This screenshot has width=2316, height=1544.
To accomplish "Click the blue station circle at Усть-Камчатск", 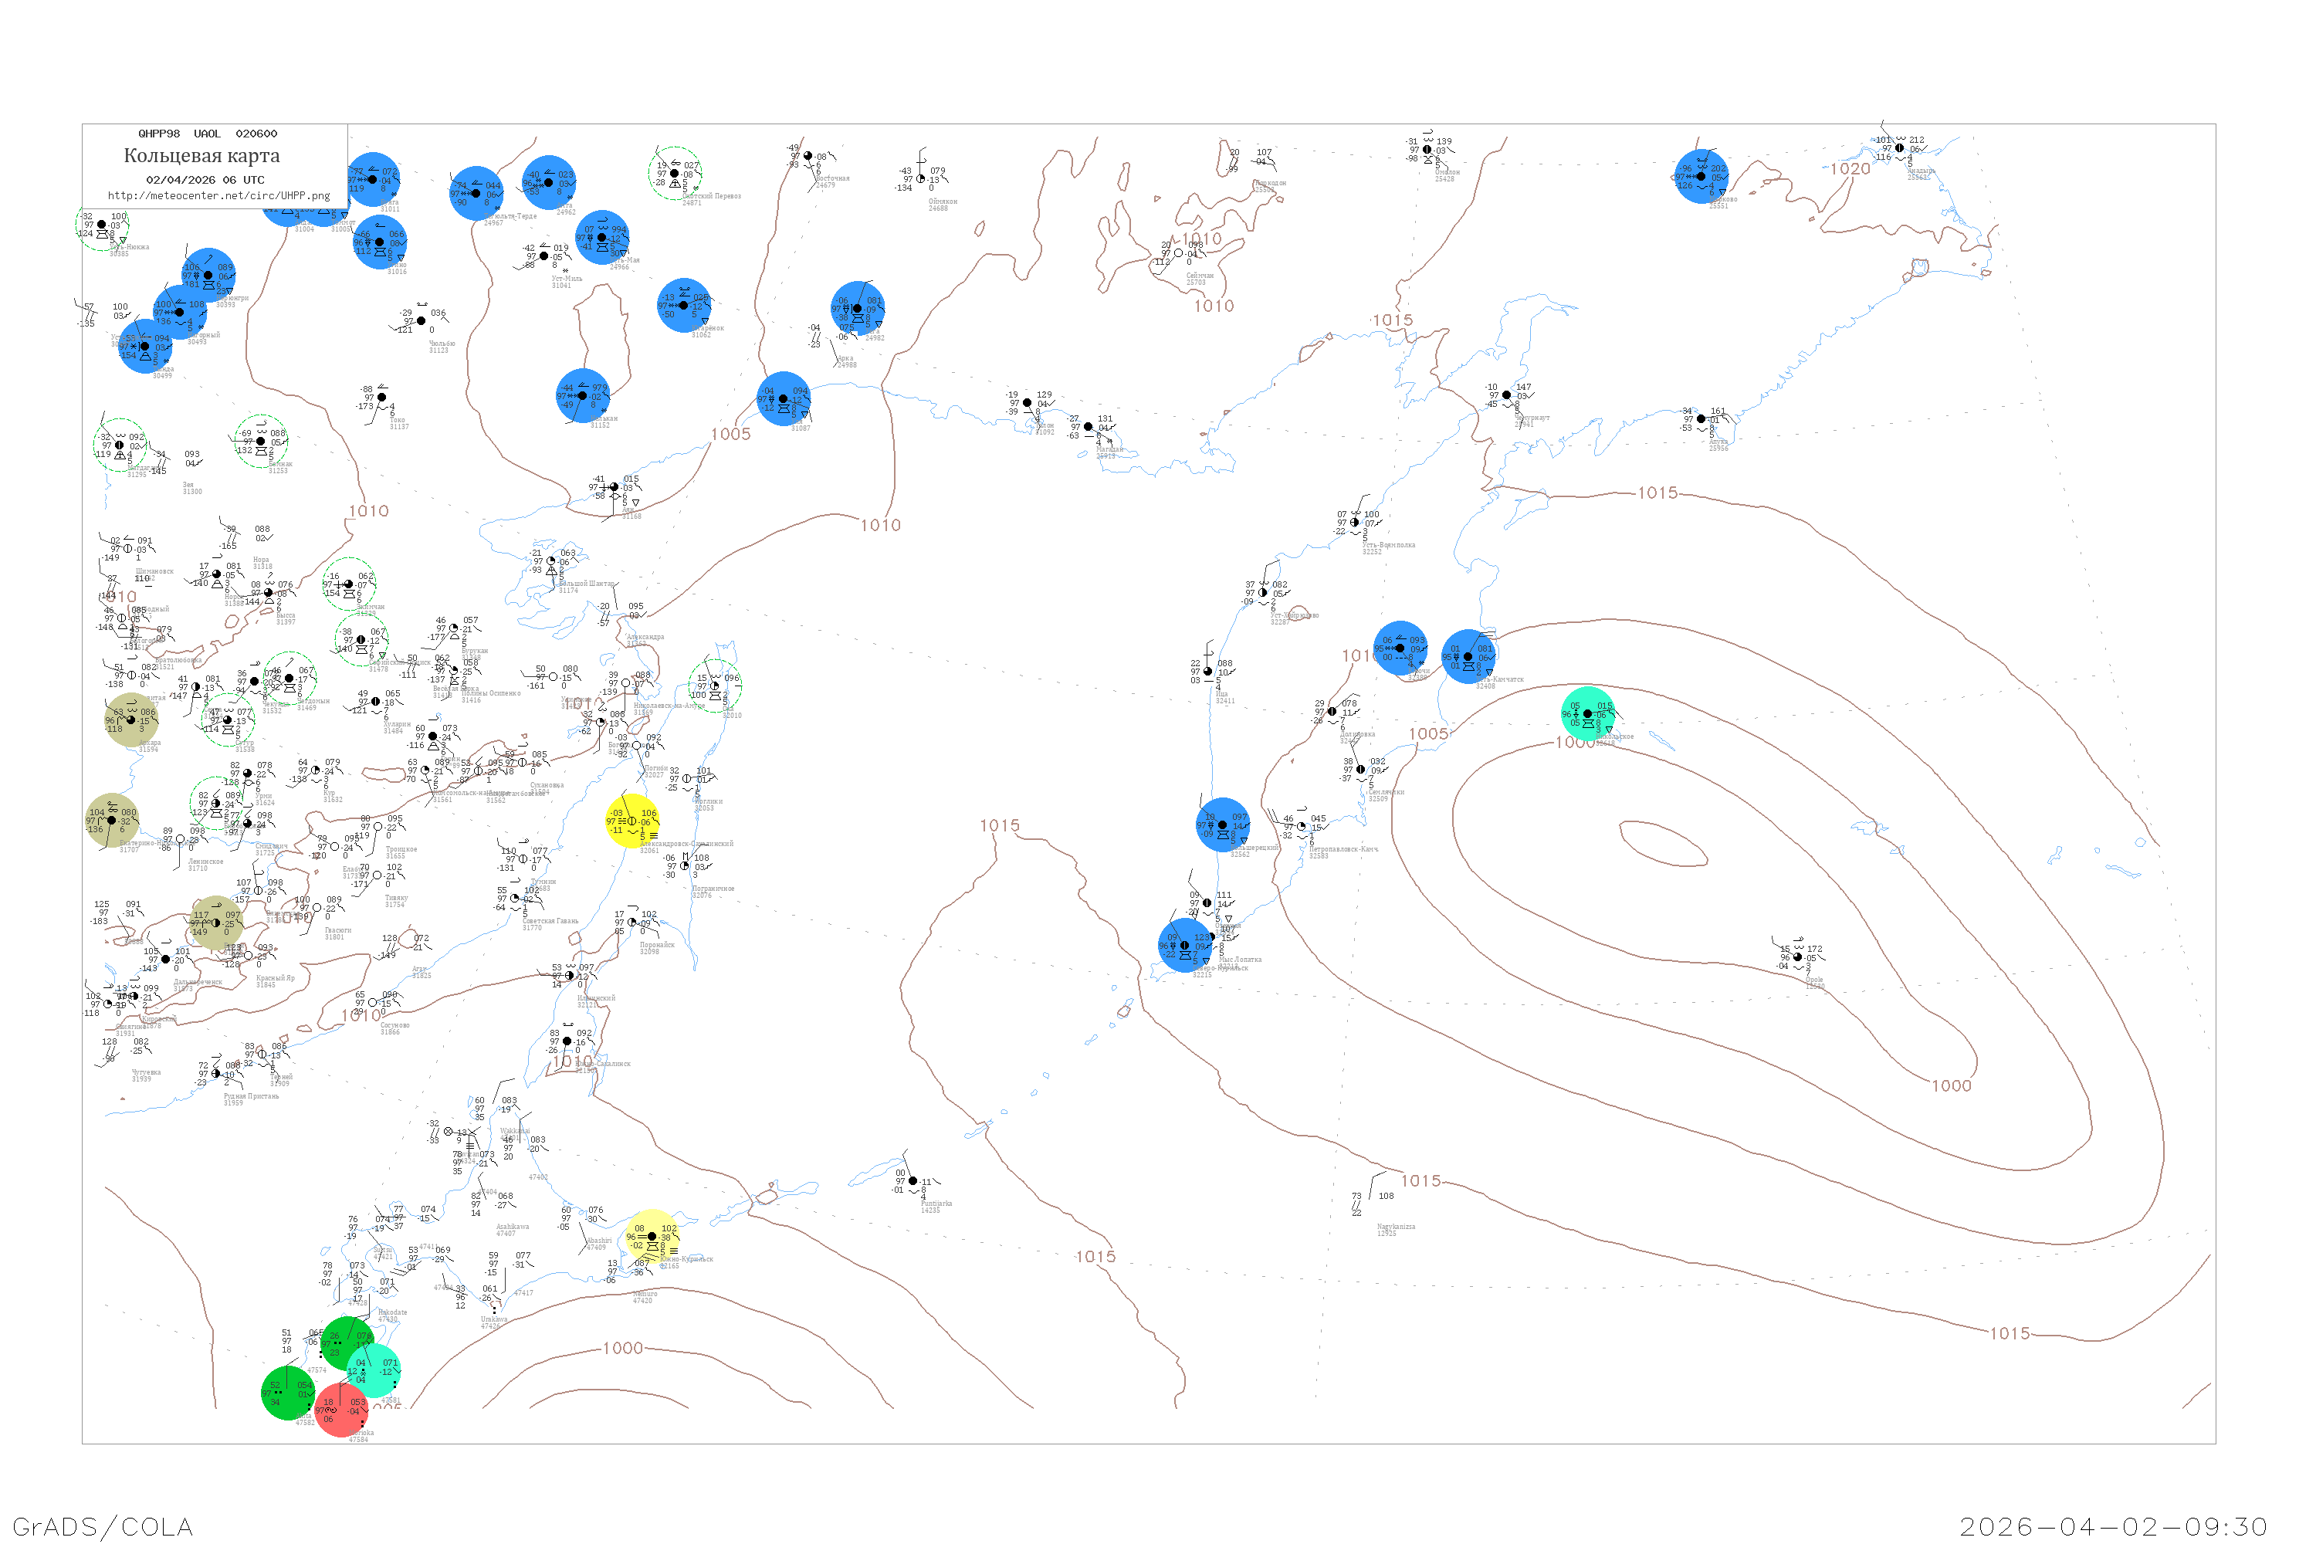I will [1468, 657].
